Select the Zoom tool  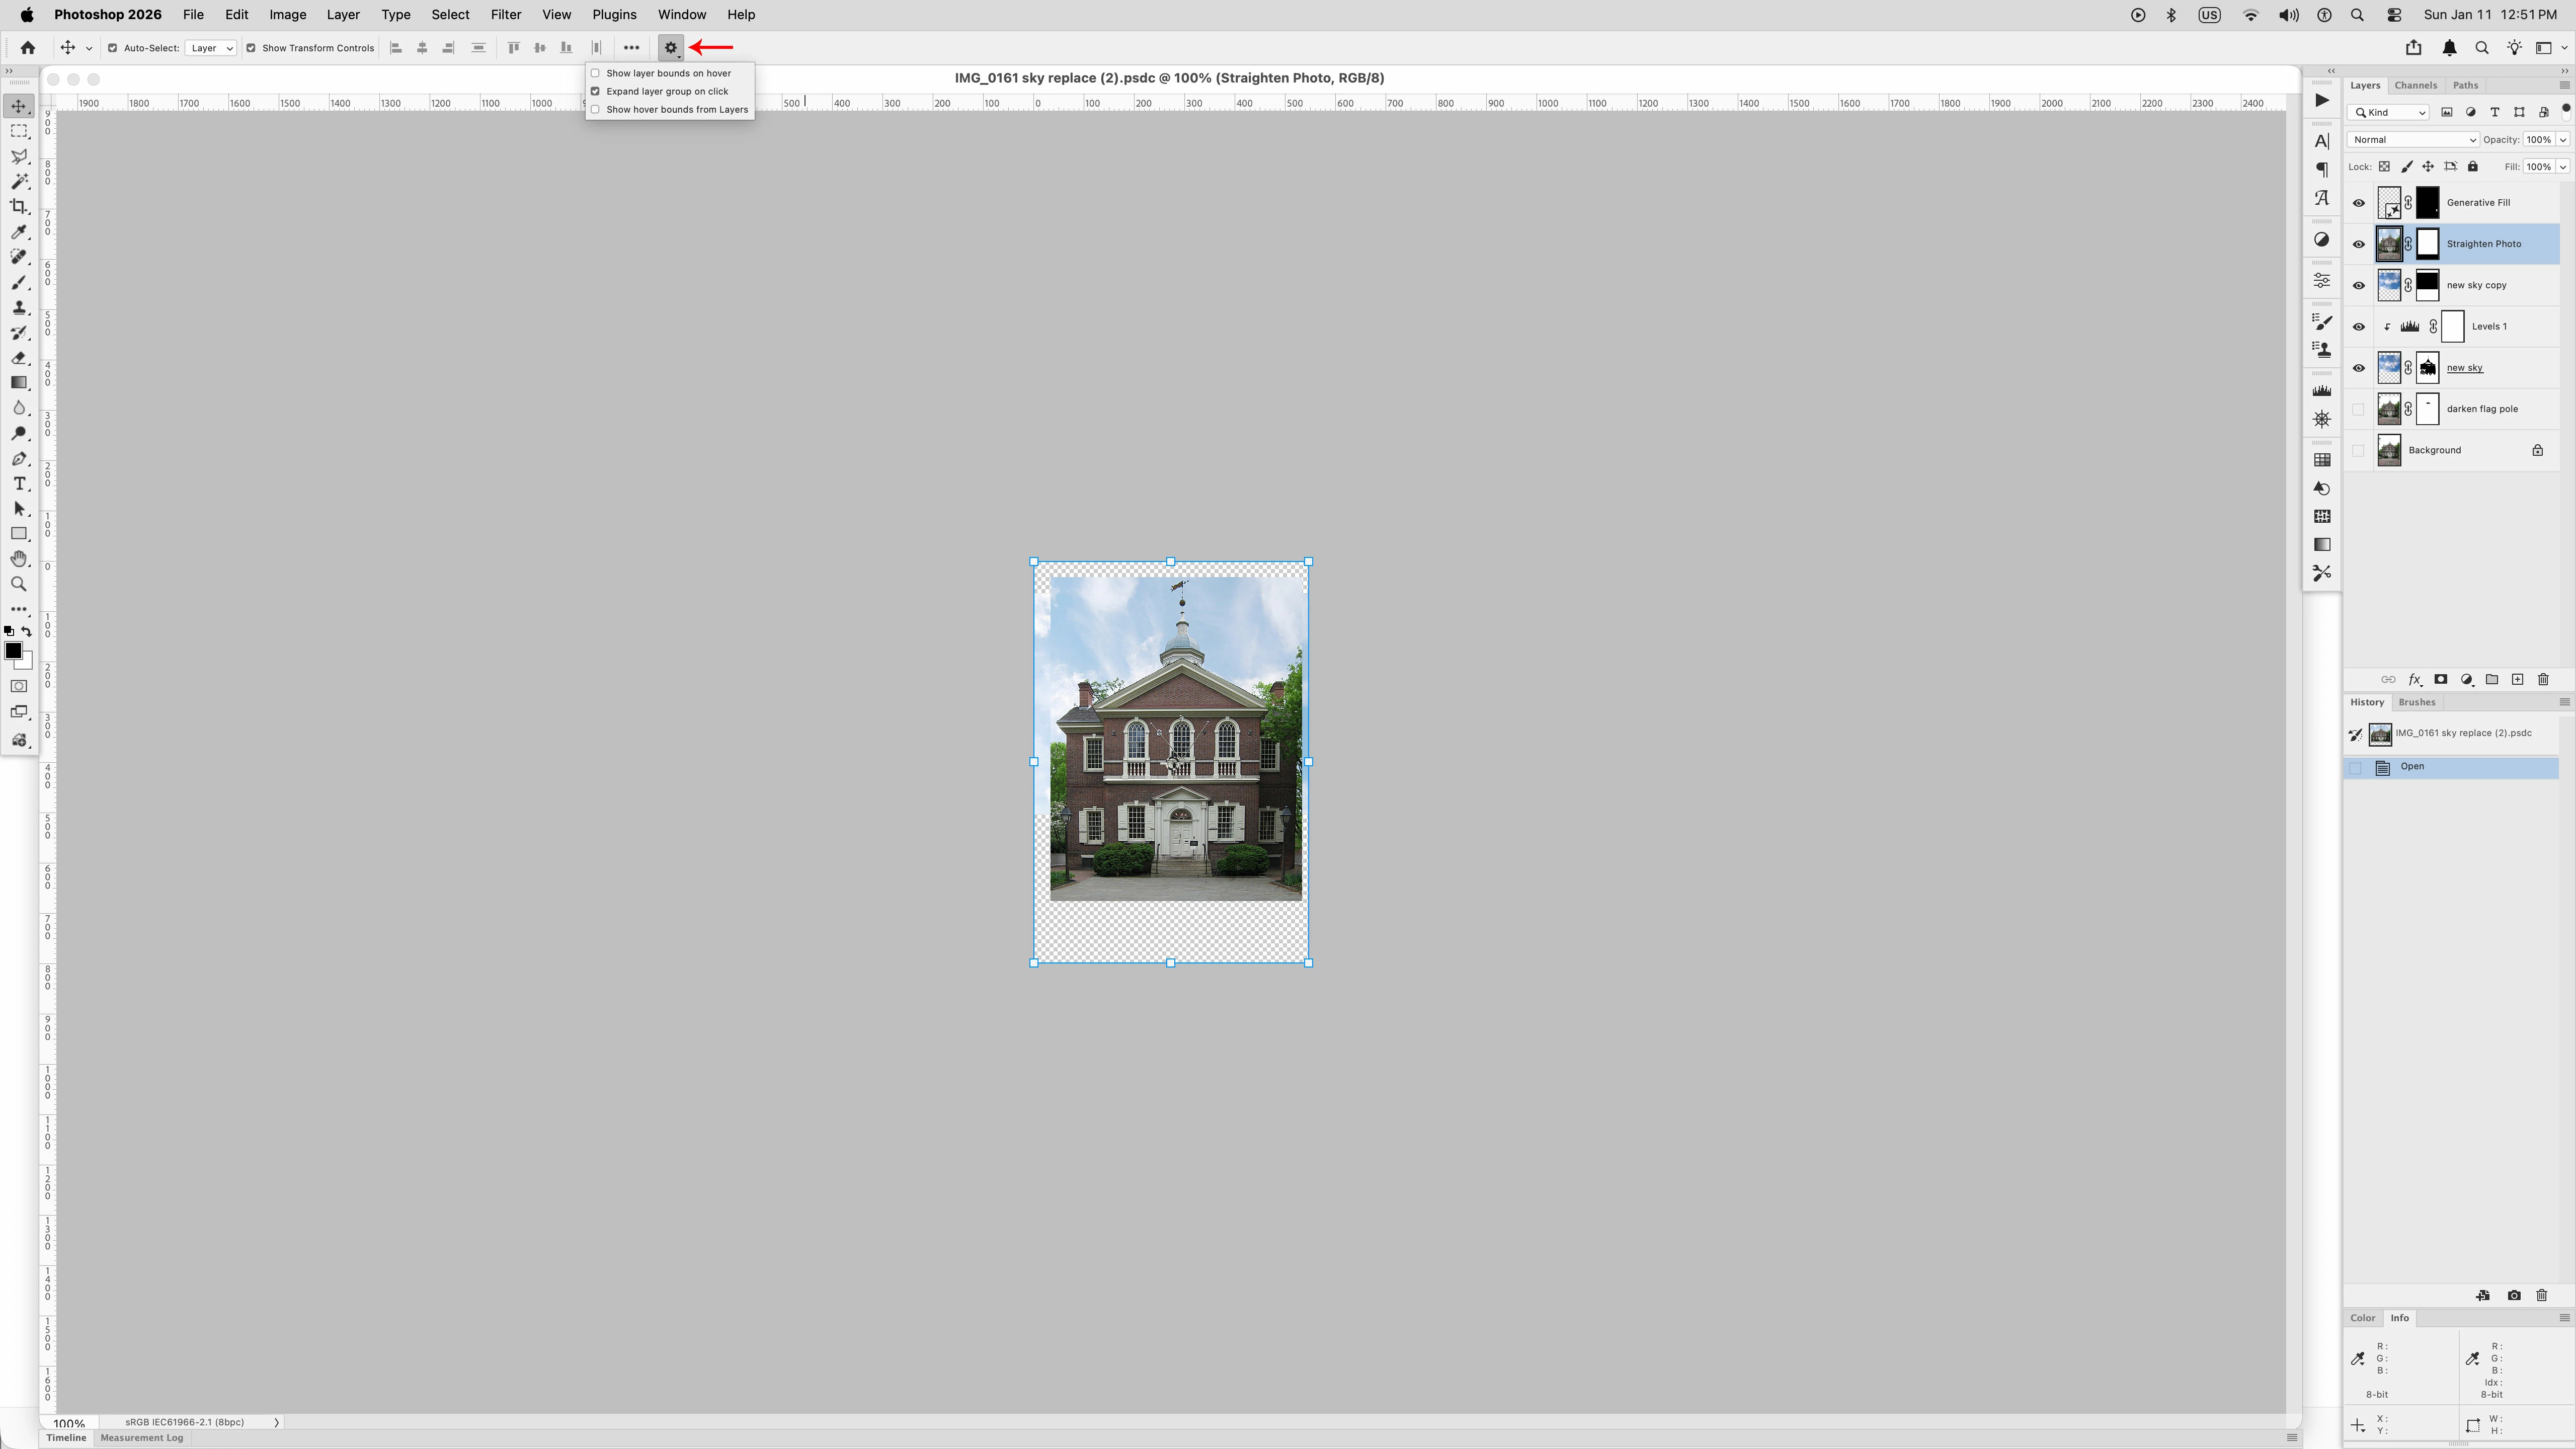[x=19, y=584]
